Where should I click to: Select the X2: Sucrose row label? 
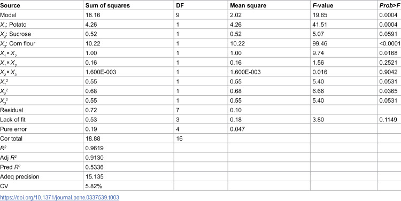[16, 34]
